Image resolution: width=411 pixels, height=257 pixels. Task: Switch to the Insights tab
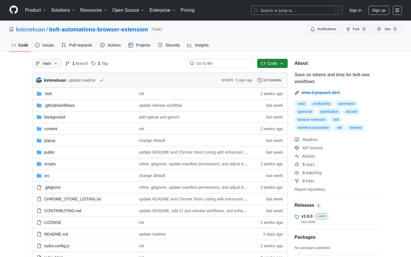click(198, 45)
